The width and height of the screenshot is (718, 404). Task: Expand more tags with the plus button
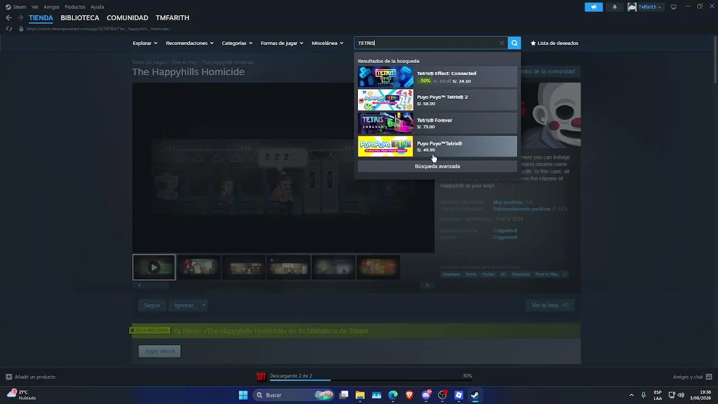(565, 274)
